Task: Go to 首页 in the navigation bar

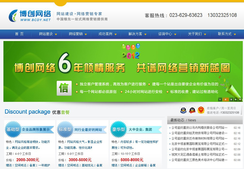Action: click(x=19, y=34)
